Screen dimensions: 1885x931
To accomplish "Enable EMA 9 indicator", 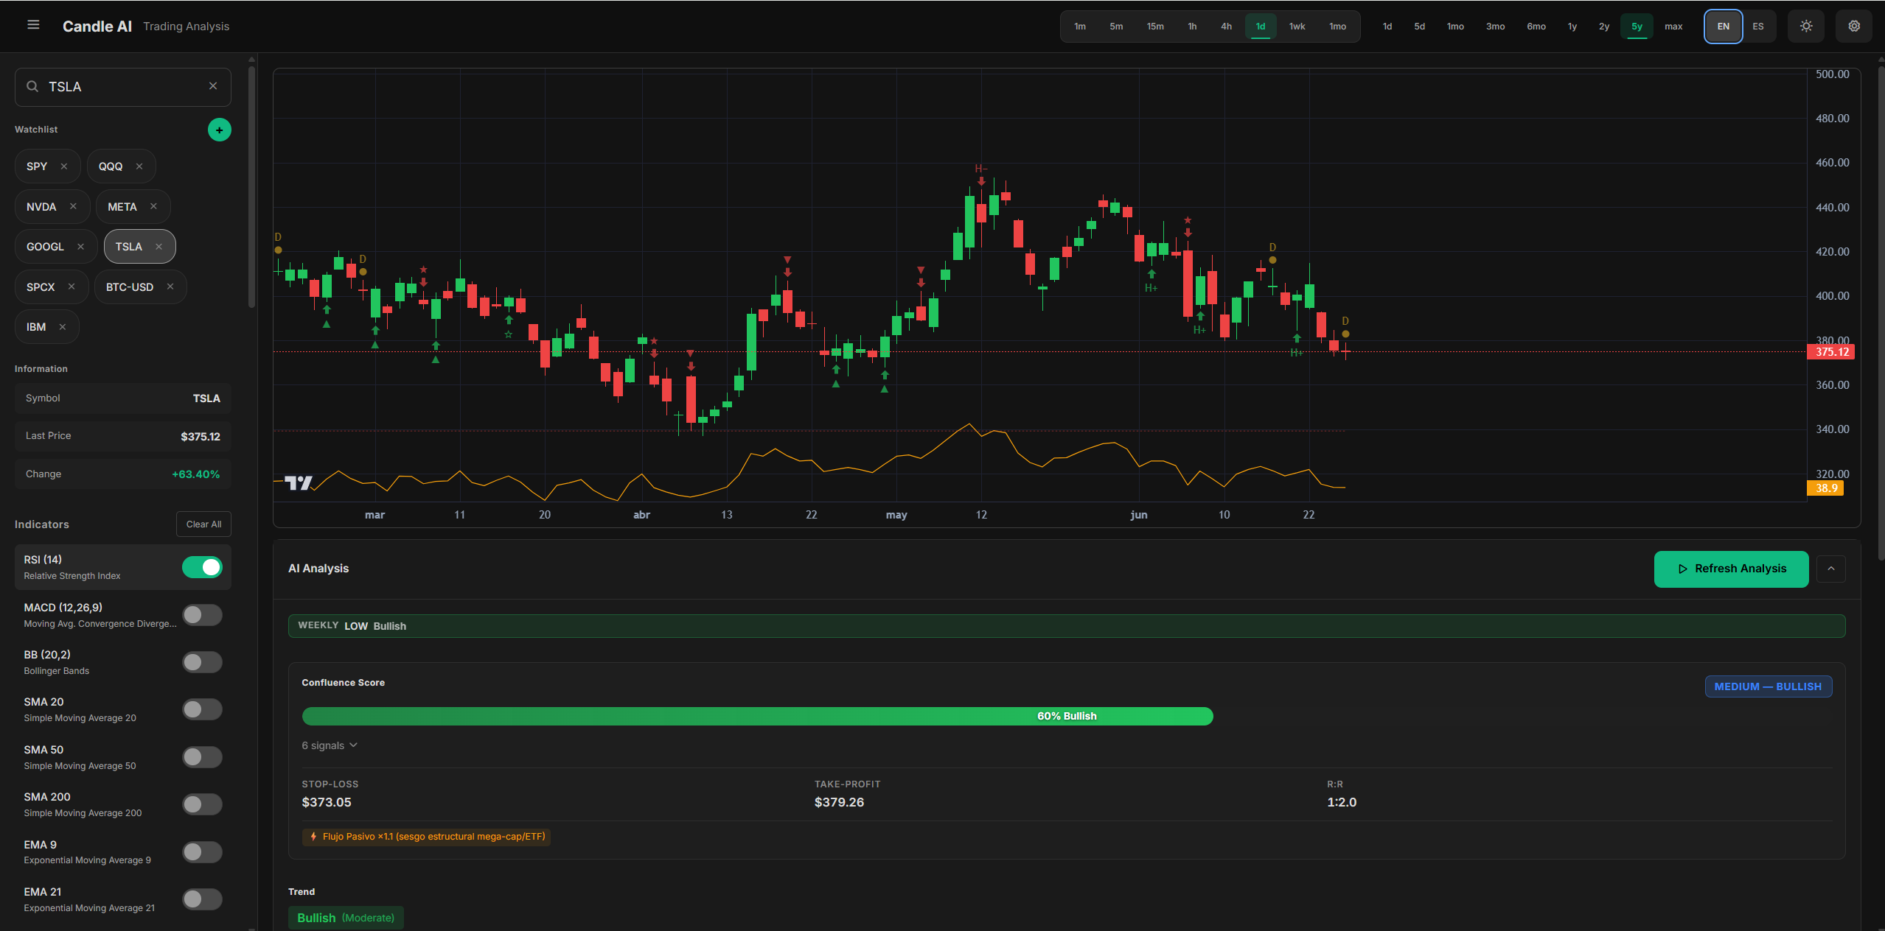I will (202, 852).
